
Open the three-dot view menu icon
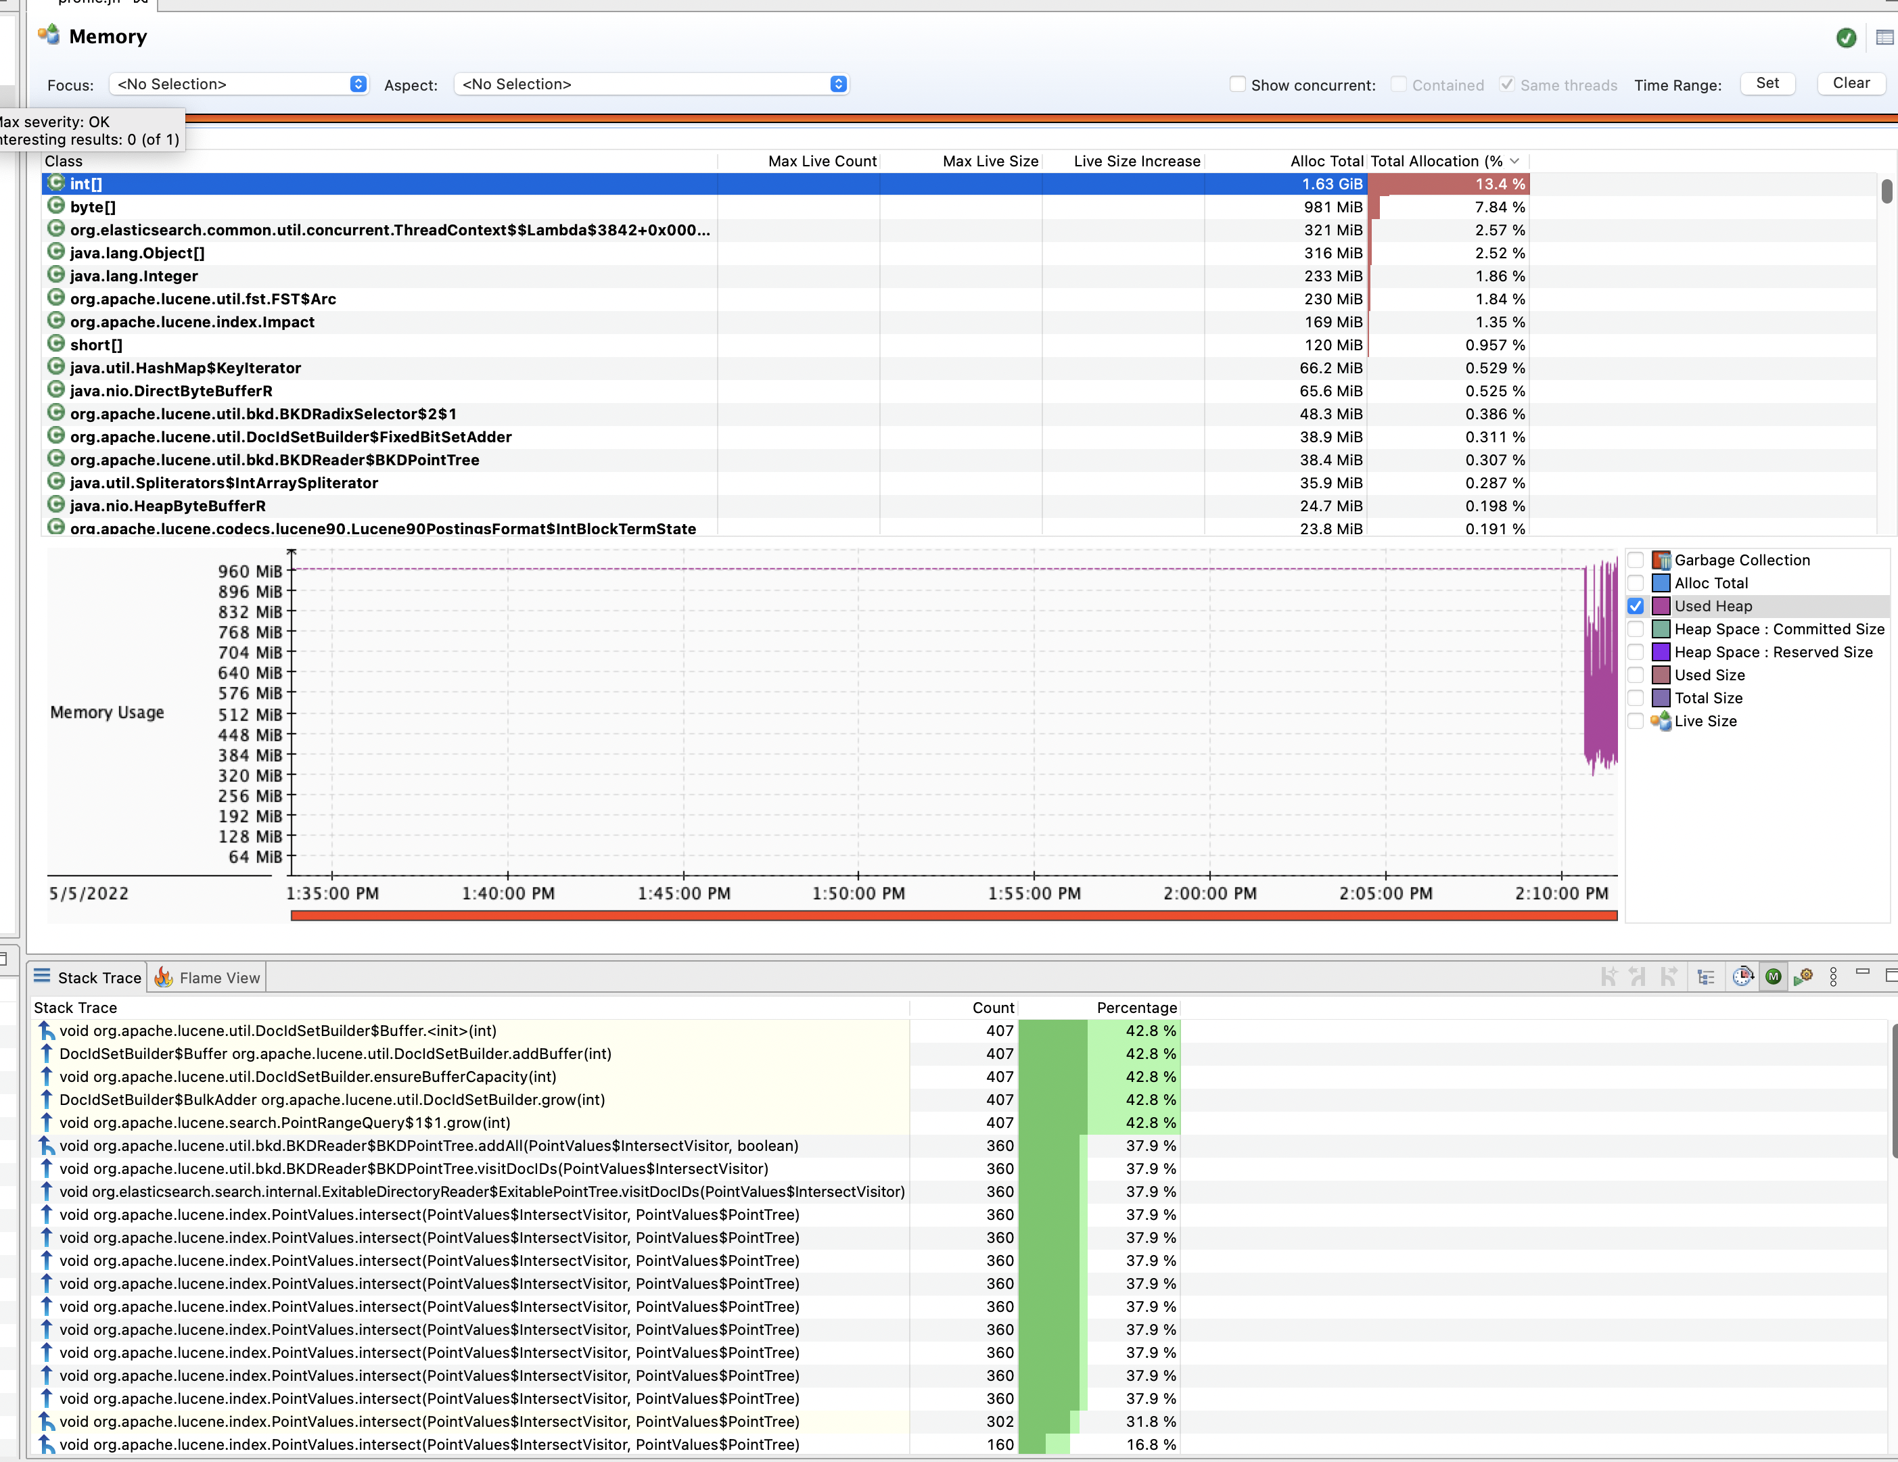pyautogui.click(x=1833, y=977)
